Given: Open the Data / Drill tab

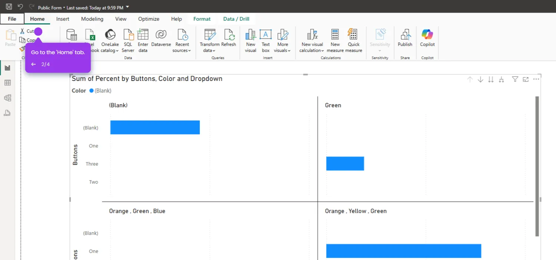Looking at the screenshot, I should point(236,19).
